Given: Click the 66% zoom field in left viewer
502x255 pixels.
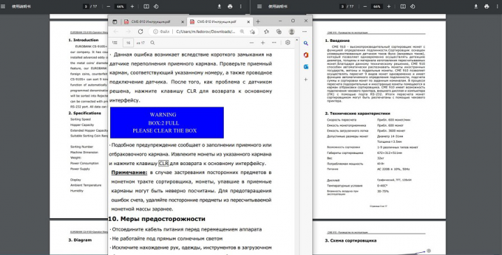Looking at the screenshot, I should point(120,6).
